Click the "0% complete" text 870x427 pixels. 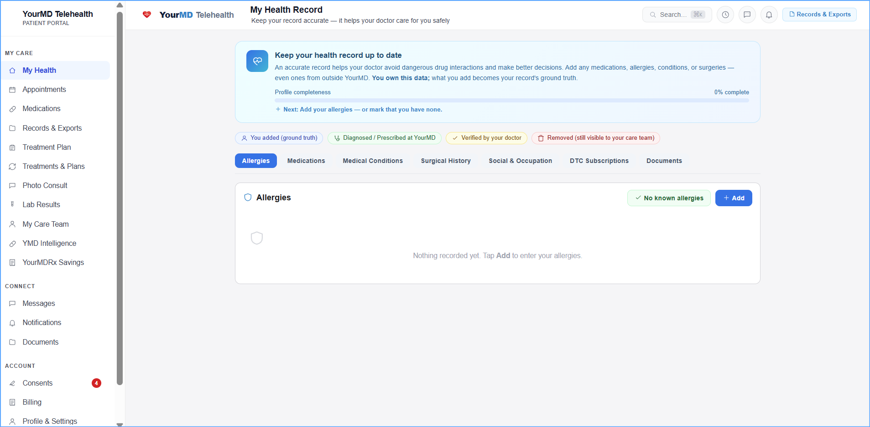731,92
